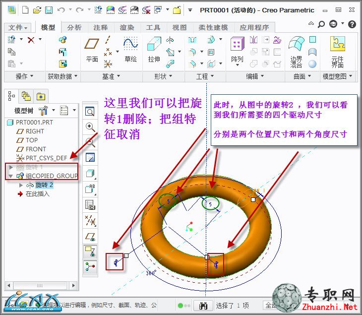The height and width of the screenshot is (315, 362).
Task: Click the Regenerate icon in the quick access toolbar
Action: point(98,10)
